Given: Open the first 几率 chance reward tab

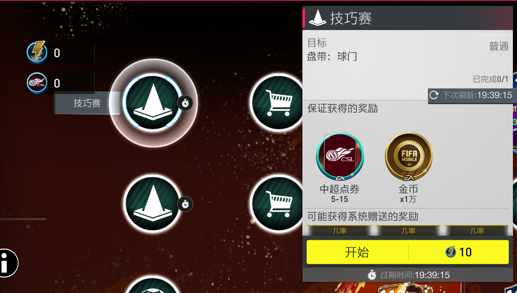Looking at the screenshot, I should tap(339, 230).
